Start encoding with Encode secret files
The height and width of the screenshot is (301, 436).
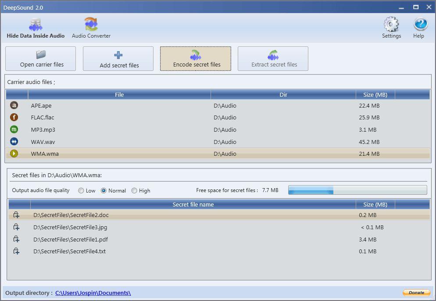click(x=196, y=59)
